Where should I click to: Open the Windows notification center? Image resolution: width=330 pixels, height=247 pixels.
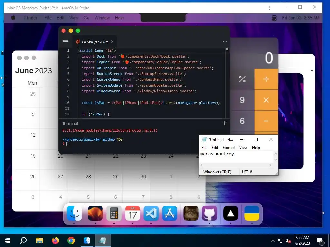(x=320, y=241)
